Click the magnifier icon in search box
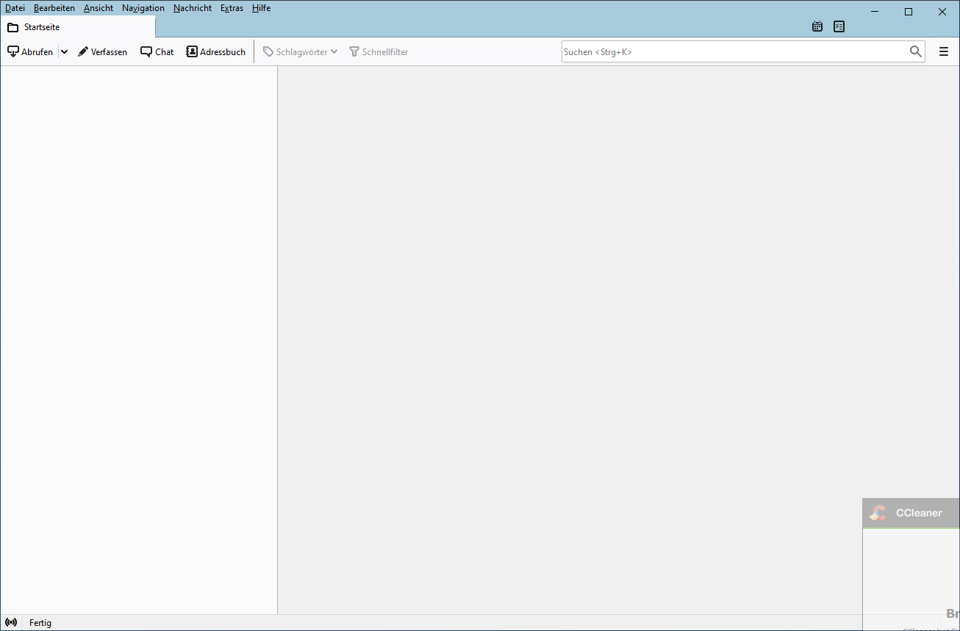This screenshot has height=631, width=960. [915, 51]
